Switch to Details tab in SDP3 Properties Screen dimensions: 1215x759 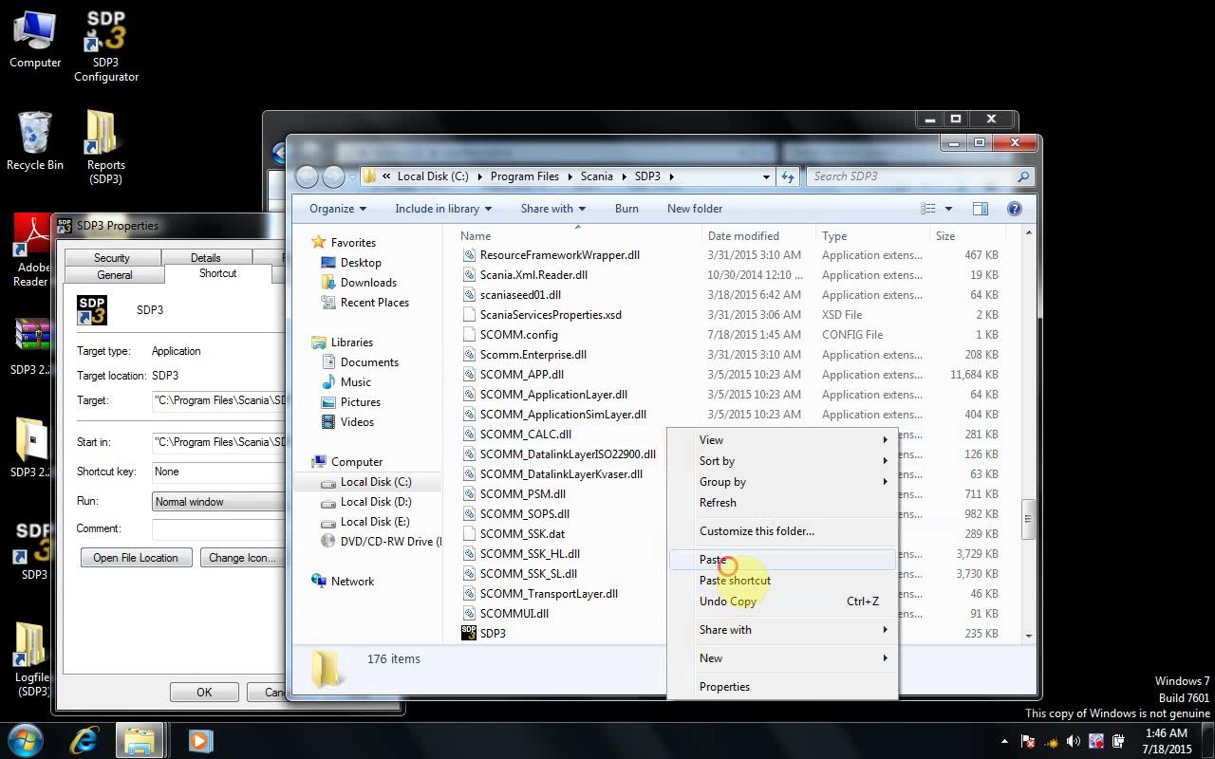(206, 258)
